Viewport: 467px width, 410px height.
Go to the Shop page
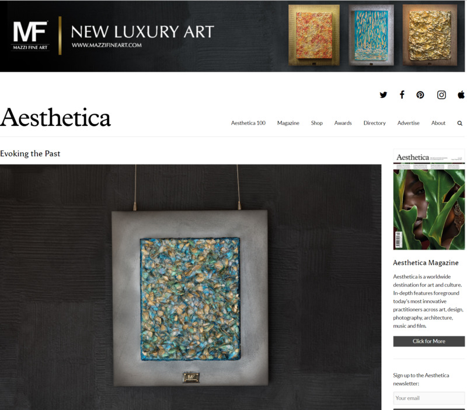pos(316,123)
